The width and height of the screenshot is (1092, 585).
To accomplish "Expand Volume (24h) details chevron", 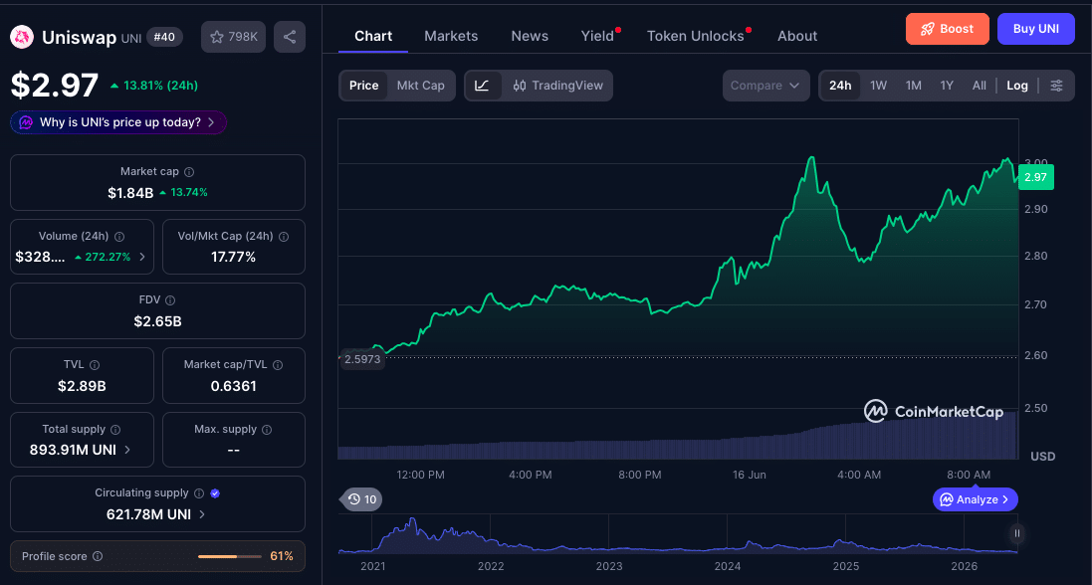I will [x=142, y=257].
